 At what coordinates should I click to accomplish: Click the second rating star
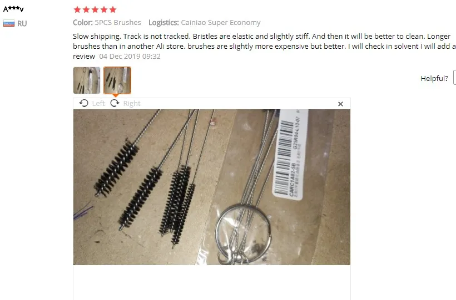[x=86, y=9]
